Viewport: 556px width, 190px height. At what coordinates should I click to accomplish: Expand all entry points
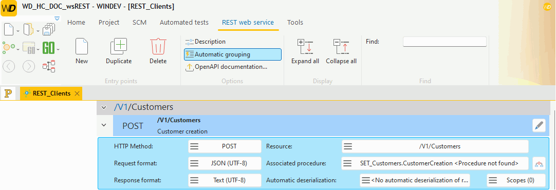[x=305, y=51]
